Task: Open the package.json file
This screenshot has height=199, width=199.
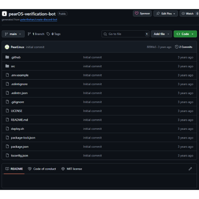Action: pos(20,147)
